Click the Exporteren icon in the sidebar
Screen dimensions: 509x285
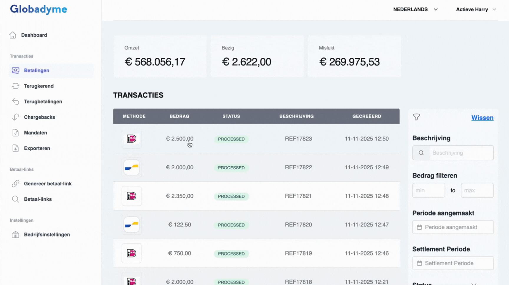point(15,148)
